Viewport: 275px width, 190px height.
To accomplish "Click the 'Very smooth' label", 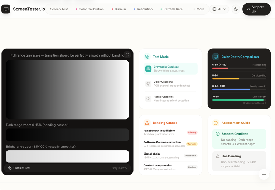I will 259,97.
